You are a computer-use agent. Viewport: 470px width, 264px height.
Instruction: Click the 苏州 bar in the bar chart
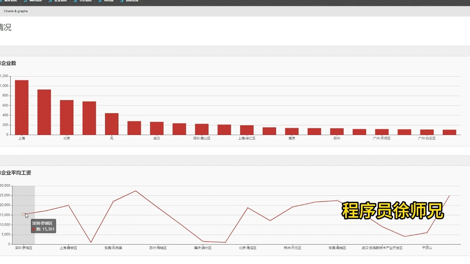point(337,132)
